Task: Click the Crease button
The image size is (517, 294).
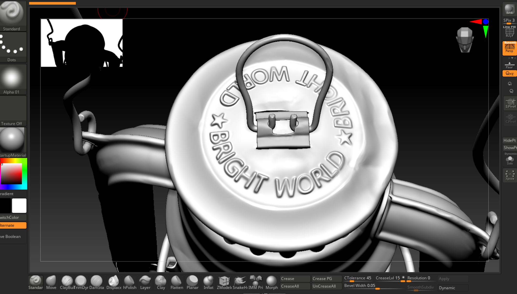Action: pyautogui.click(x=295, y=278)
